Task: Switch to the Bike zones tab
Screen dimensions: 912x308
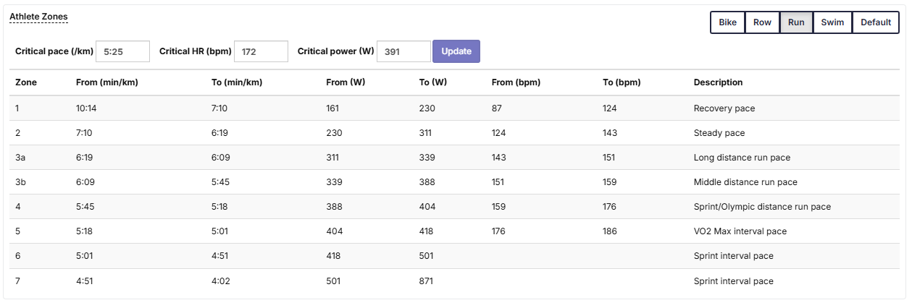Action: click(x=727, y=22)
